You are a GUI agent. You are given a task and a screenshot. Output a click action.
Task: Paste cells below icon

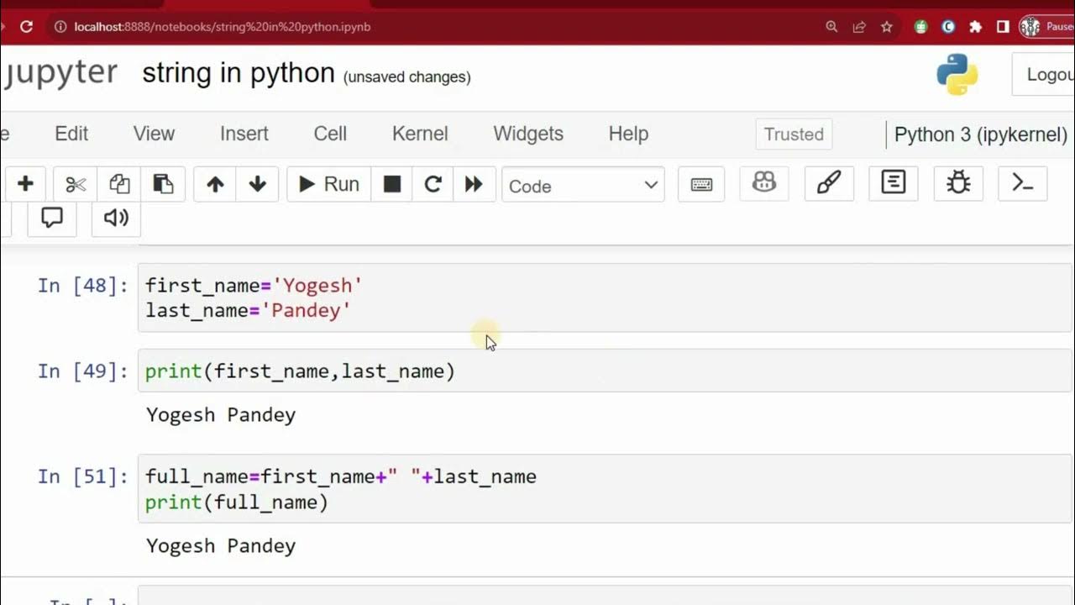point(163,184)
